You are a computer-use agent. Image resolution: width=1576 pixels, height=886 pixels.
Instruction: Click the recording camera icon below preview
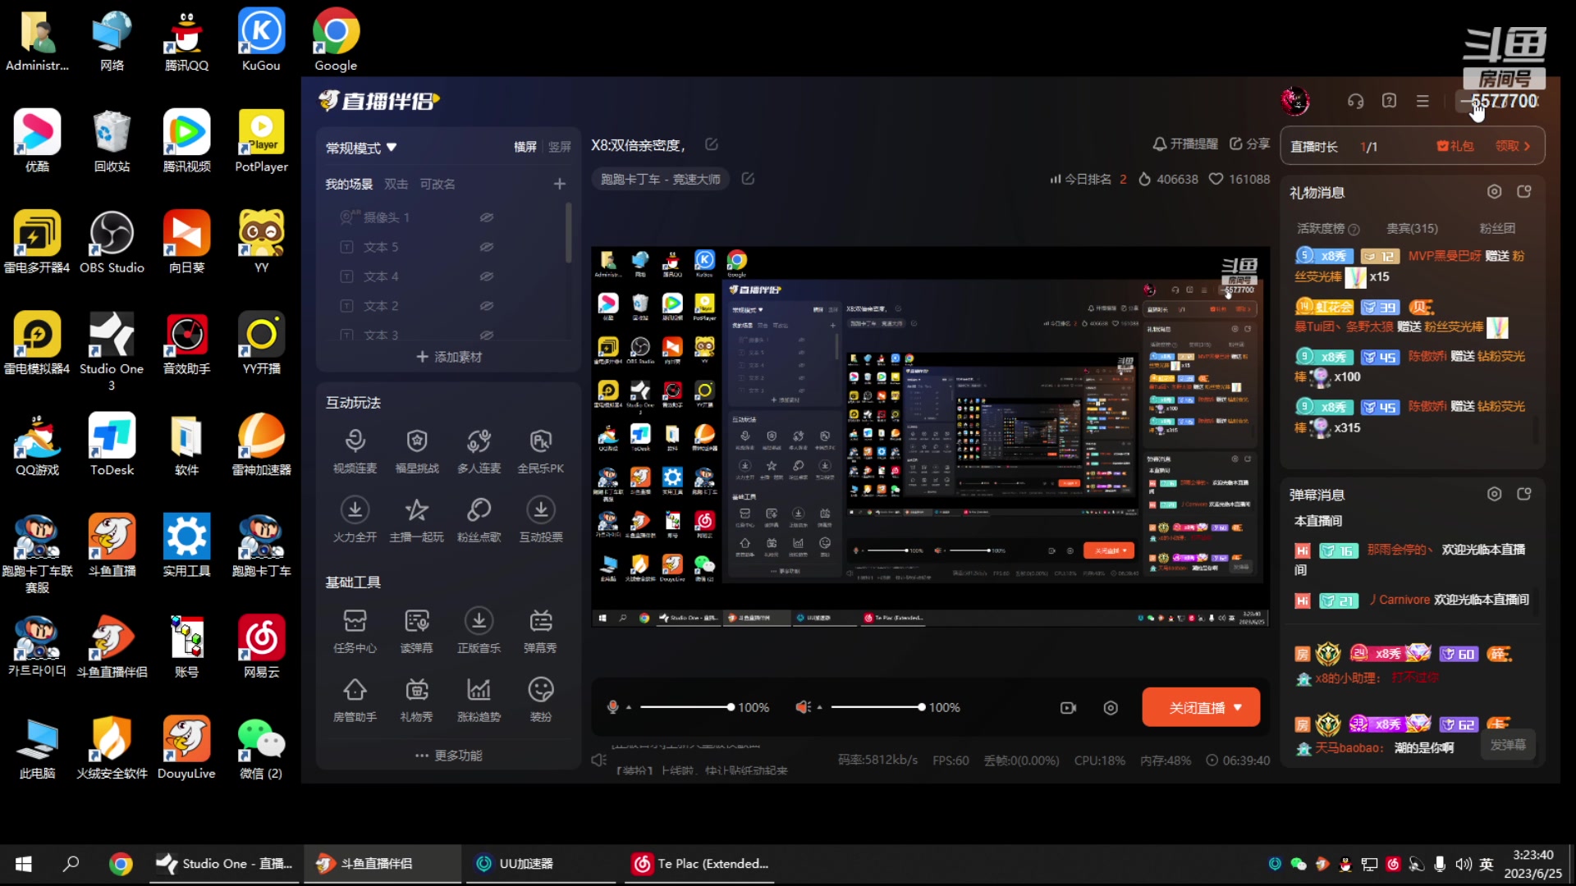(1068, 707)
